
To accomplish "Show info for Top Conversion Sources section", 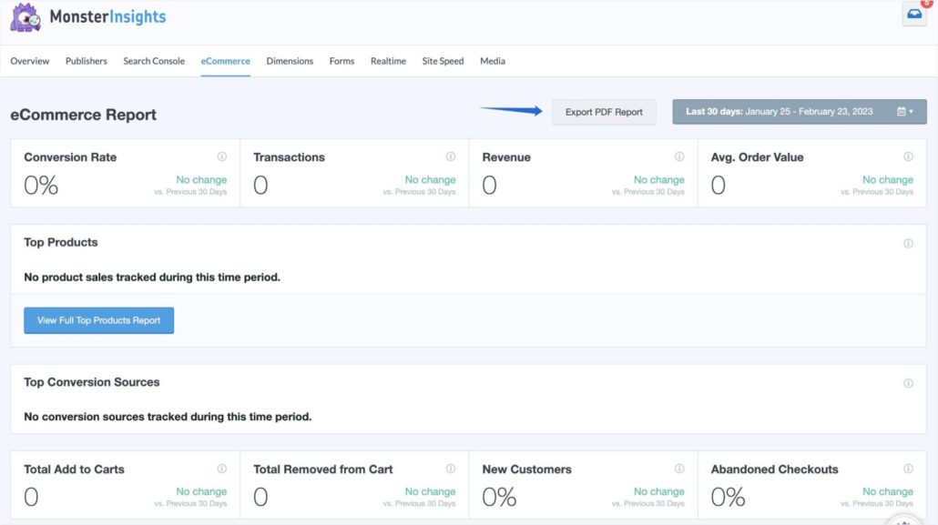I will point(908,383).
